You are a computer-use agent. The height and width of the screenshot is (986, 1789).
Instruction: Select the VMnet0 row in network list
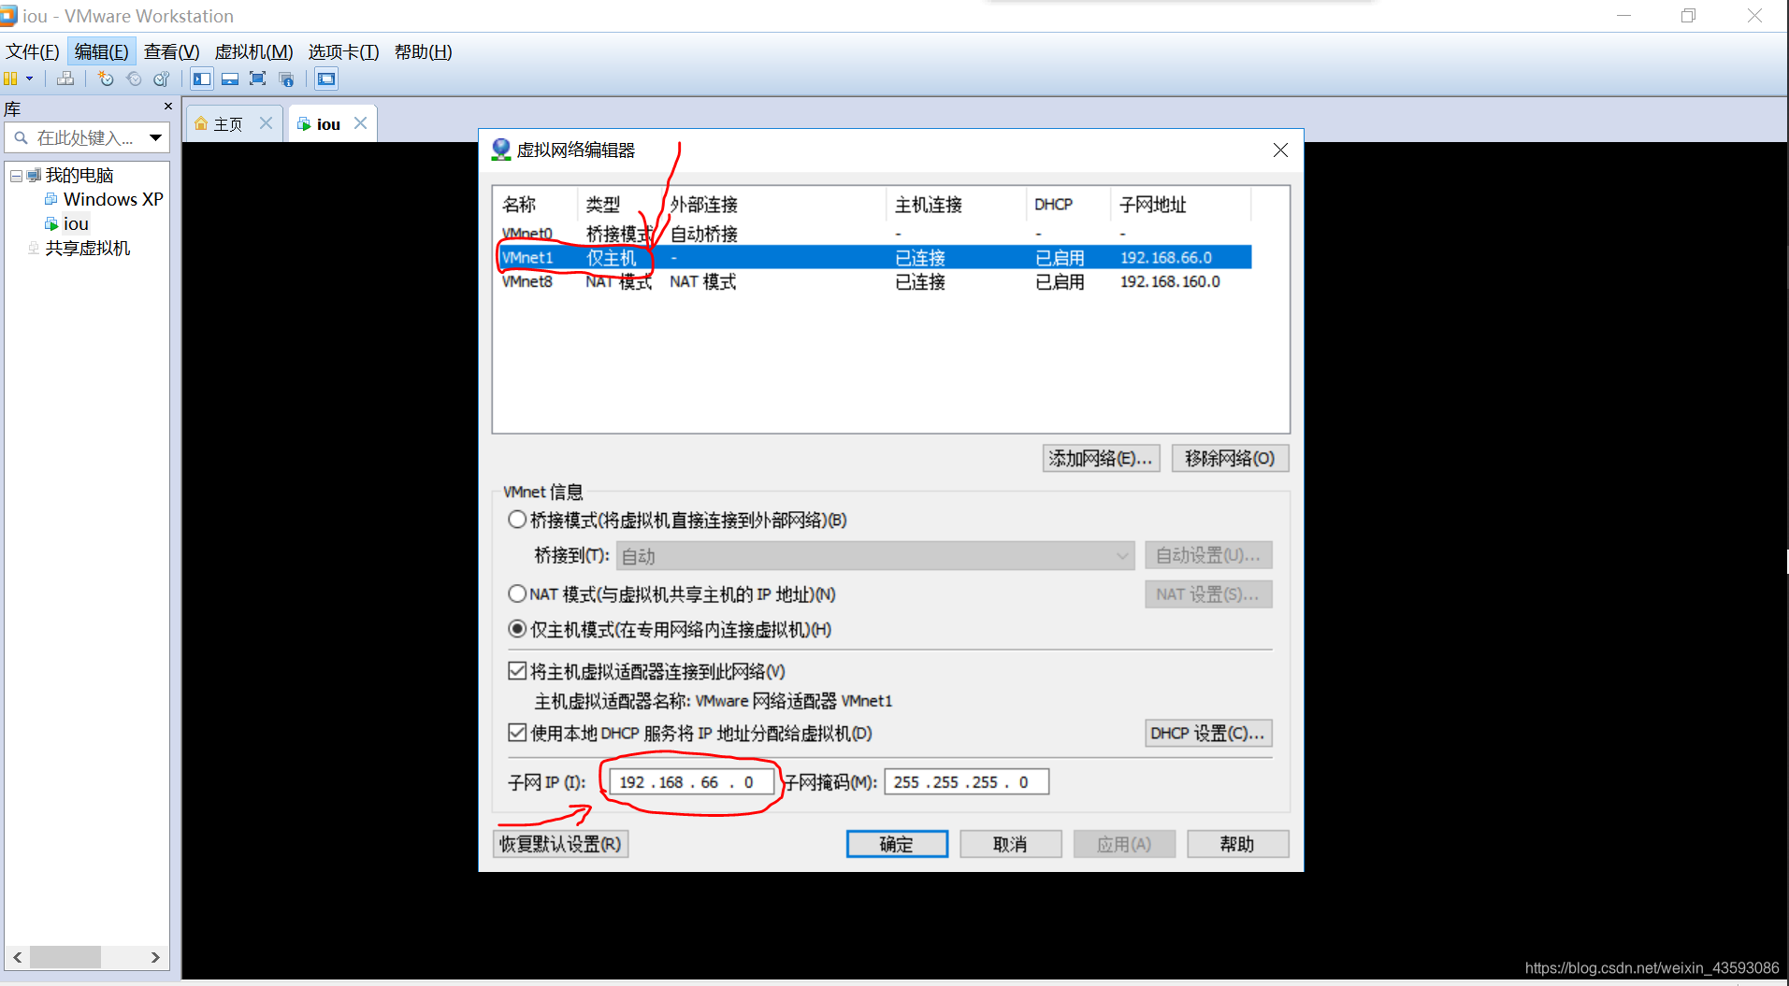pos(872,234)
